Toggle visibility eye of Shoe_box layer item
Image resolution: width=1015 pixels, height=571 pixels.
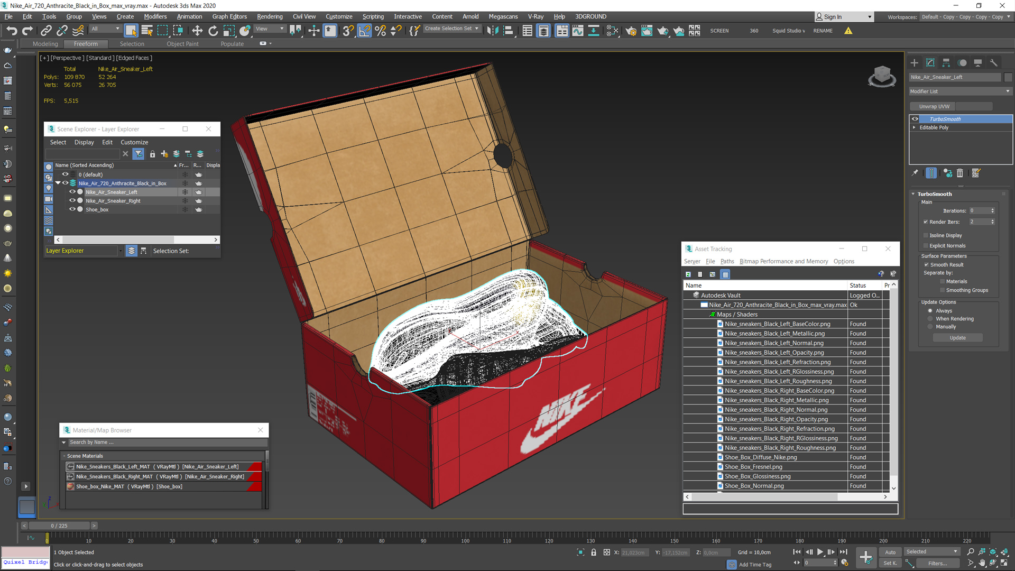(72, 209)
